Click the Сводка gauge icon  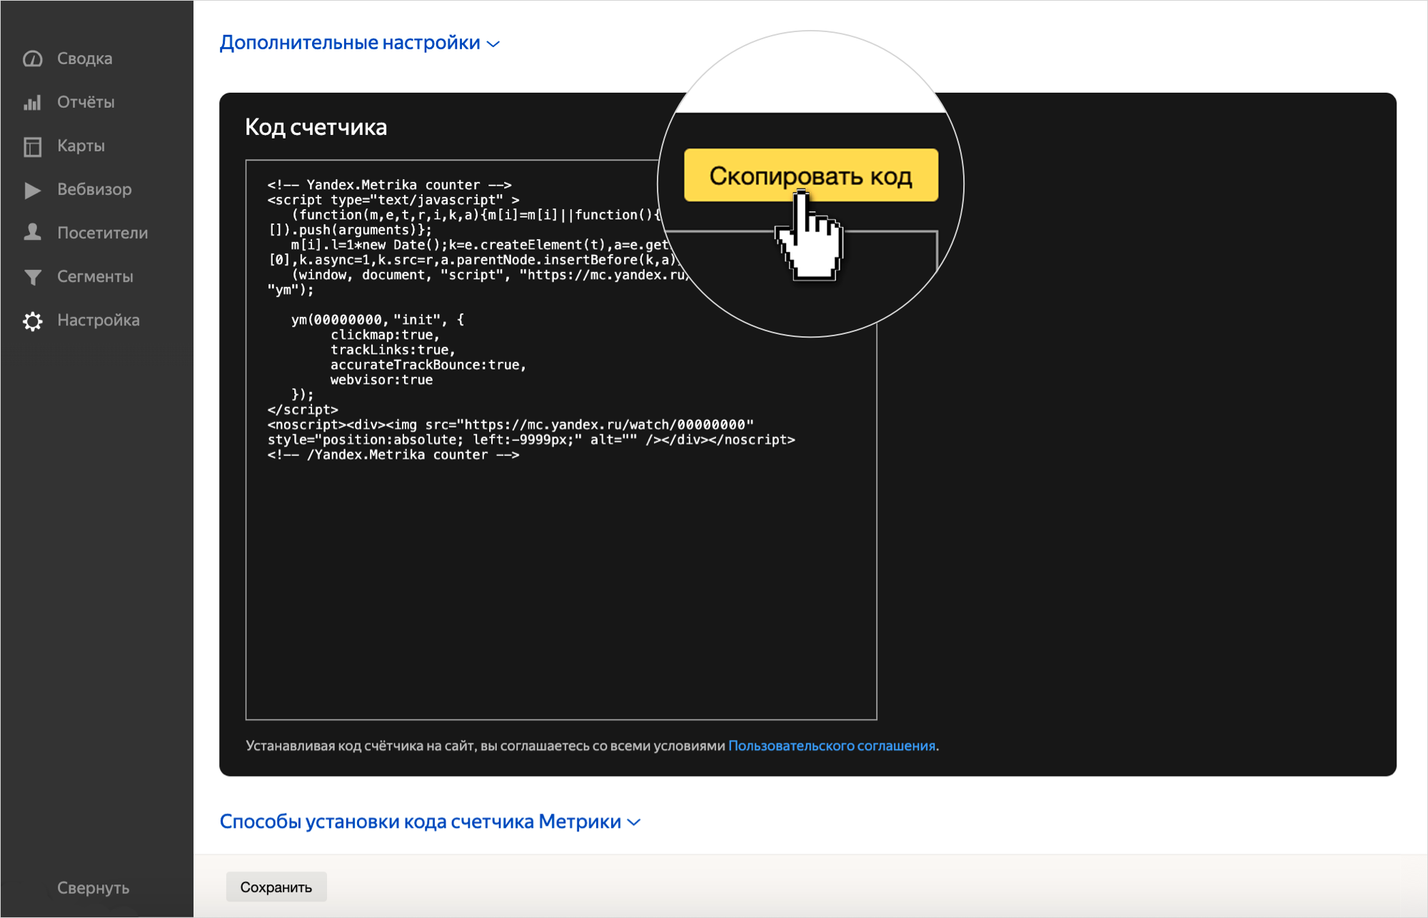pyautogui.click(x=33, y=59)
